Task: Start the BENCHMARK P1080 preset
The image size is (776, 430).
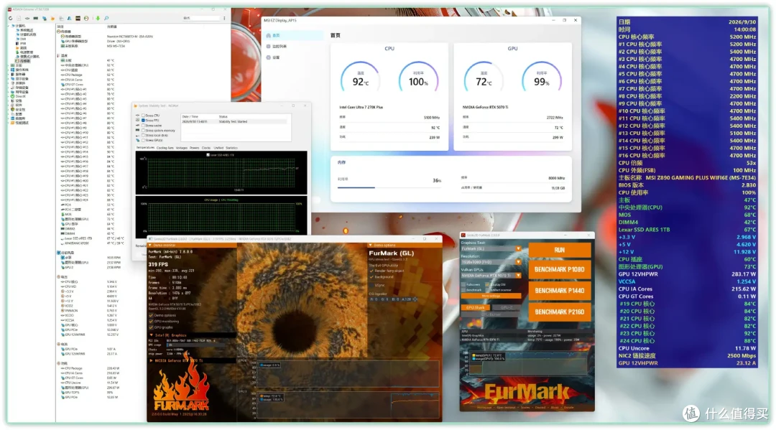Action: [559, 269]
